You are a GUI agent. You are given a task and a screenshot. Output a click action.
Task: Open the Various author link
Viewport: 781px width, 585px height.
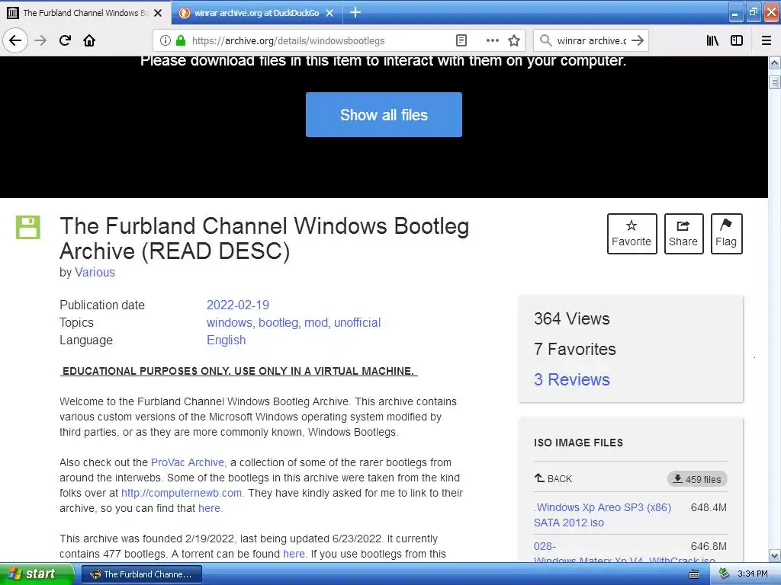95,272
